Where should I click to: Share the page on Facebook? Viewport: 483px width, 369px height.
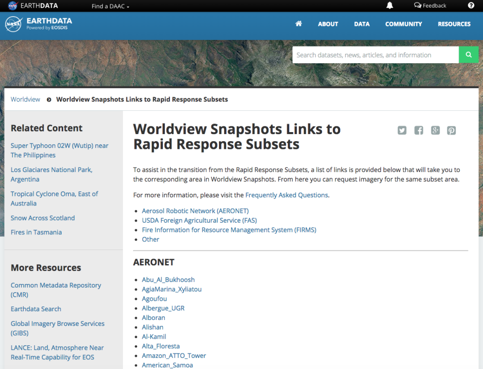pyautogui.click(x=419, y=131)
